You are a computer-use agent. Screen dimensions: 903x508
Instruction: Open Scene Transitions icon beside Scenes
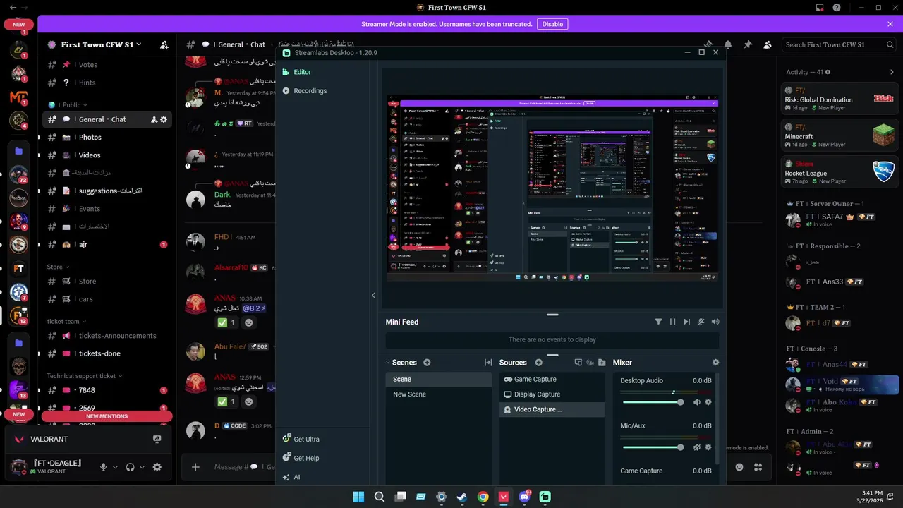[x=487, y=363]
